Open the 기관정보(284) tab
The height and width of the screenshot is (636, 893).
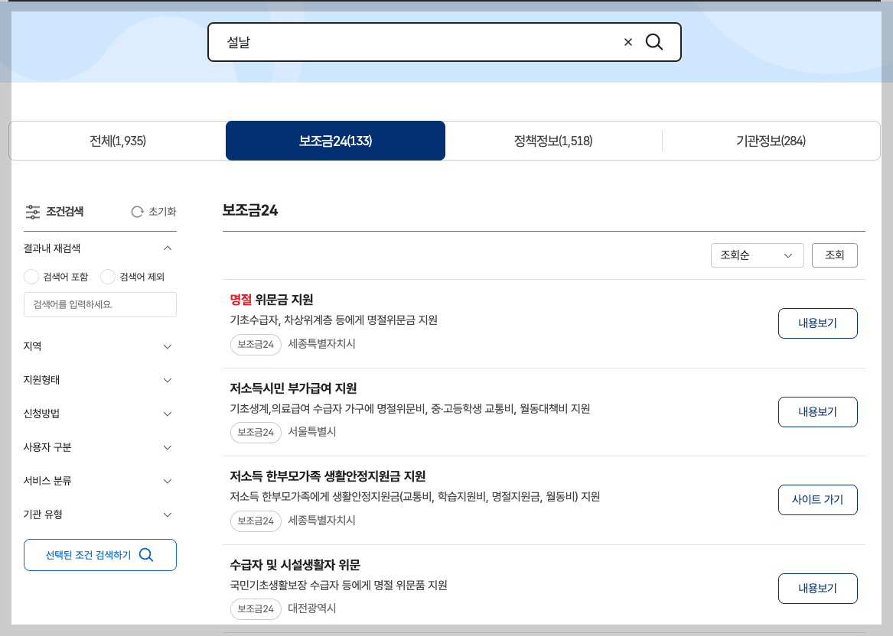(770, 141)
